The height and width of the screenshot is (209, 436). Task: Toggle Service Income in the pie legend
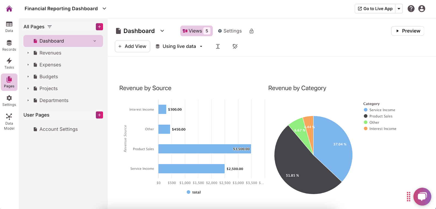(382, 110)
